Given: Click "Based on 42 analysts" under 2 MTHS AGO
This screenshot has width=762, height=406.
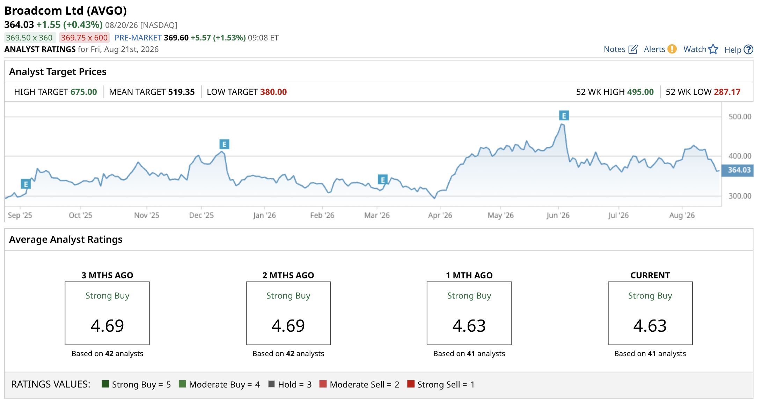Looking at the screenshot, I should 288,353.
